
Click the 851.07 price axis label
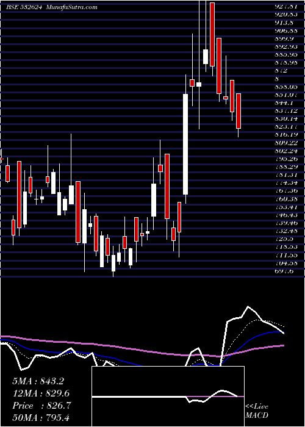286,95
